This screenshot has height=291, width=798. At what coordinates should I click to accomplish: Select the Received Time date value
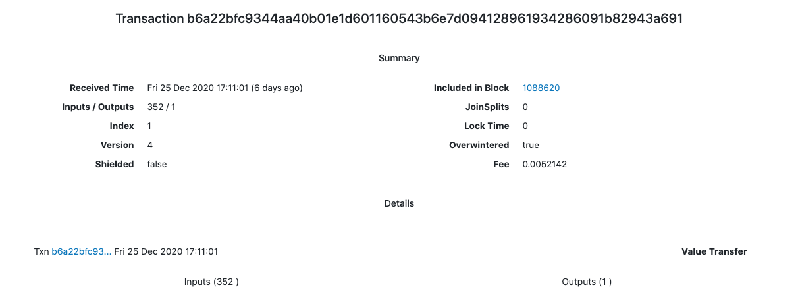[225, 88]
